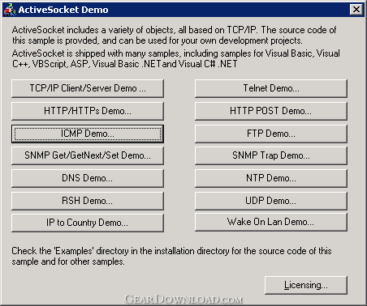Screen dimensions: 367x306
Task: Launch the HTTP POST Demo
Action: click(271, 111)
